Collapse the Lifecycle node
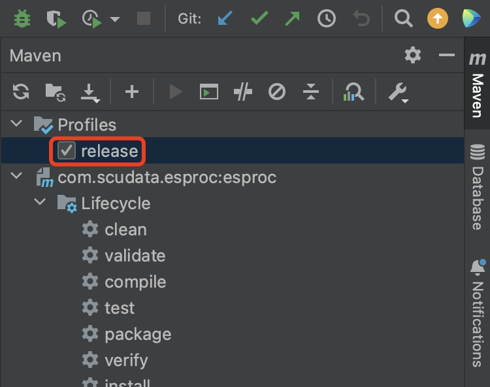The width and height of the screenshot is (490, 387). (41, 203)
